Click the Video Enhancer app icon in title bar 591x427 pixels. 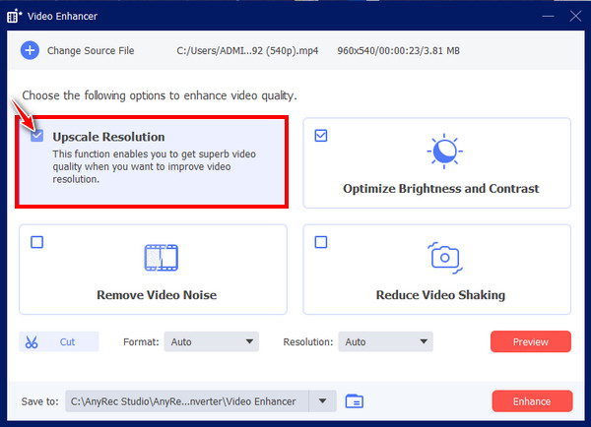point(14,17)
